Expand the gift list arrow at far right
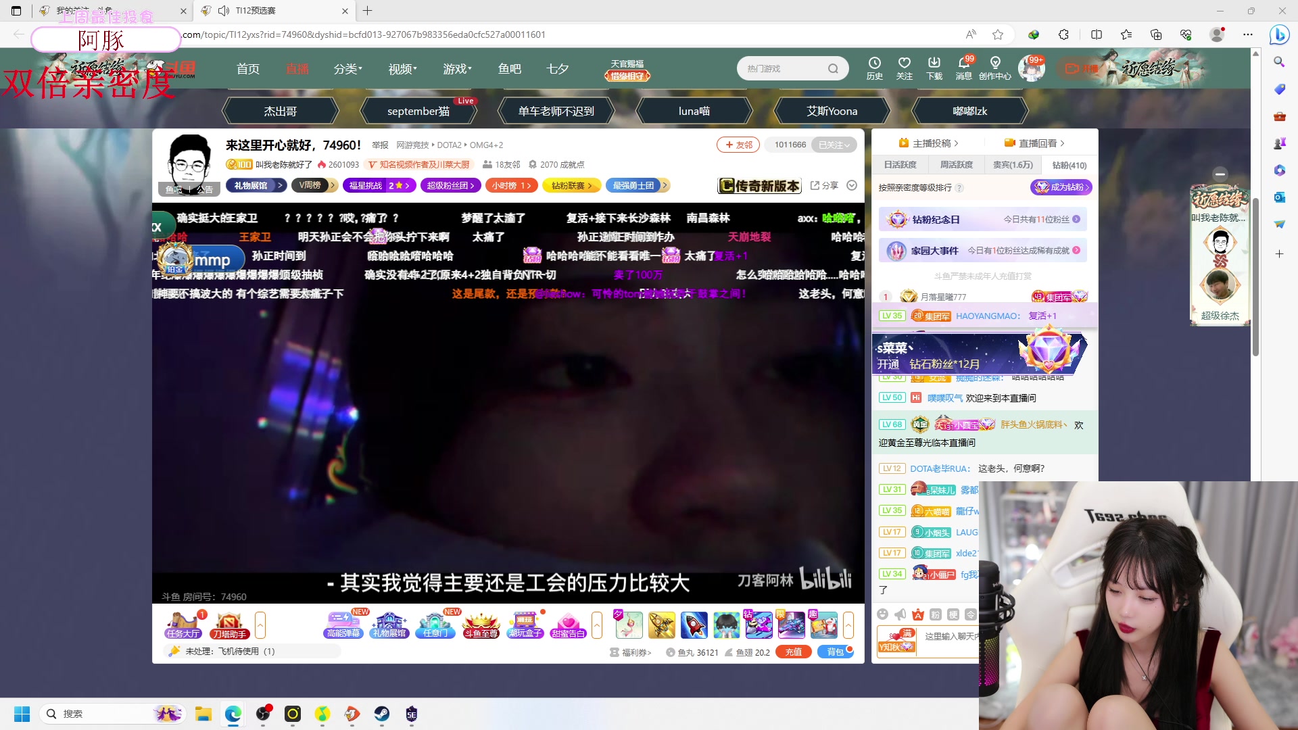1298x730 pixels. pyautogui.click(x=848, y=625)
